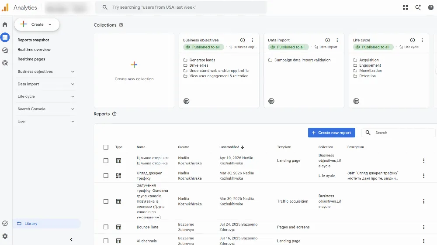View info for Business objectives collection
The width and height of the screenshot is (437, 245).
tap(243, 40)
